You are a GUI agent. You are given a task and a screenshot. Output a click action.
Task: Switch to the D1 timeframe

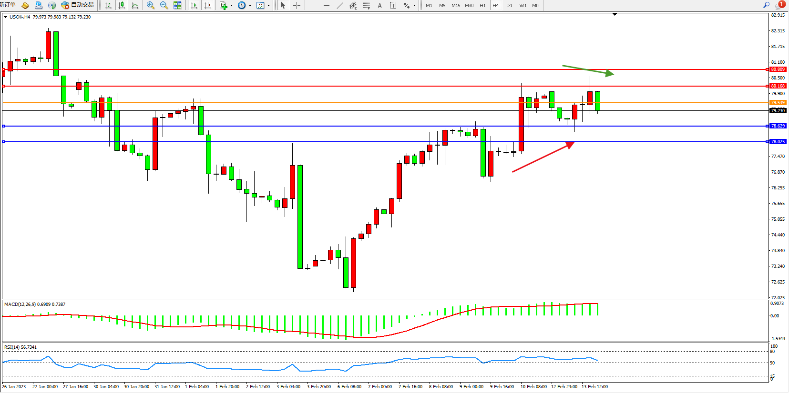point(509,5)
